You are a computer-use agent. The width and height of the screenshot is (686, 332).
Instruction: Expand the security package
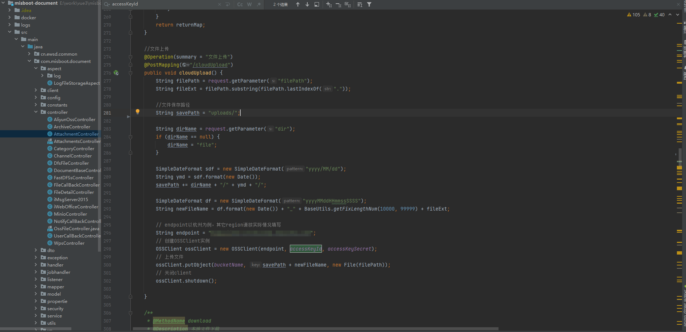[36, 308]
